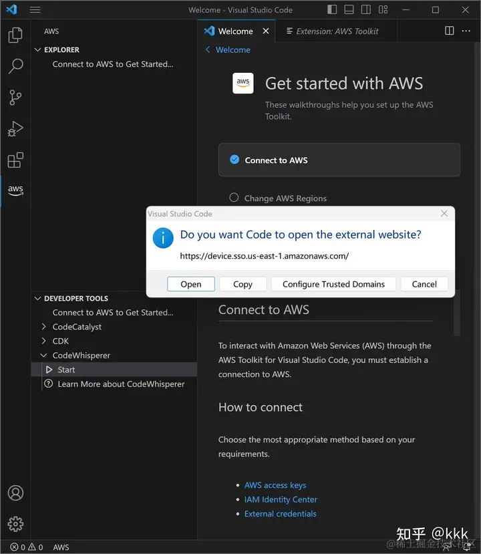Switch to the Welcome tab
The image size is (481, 554).
235,31
